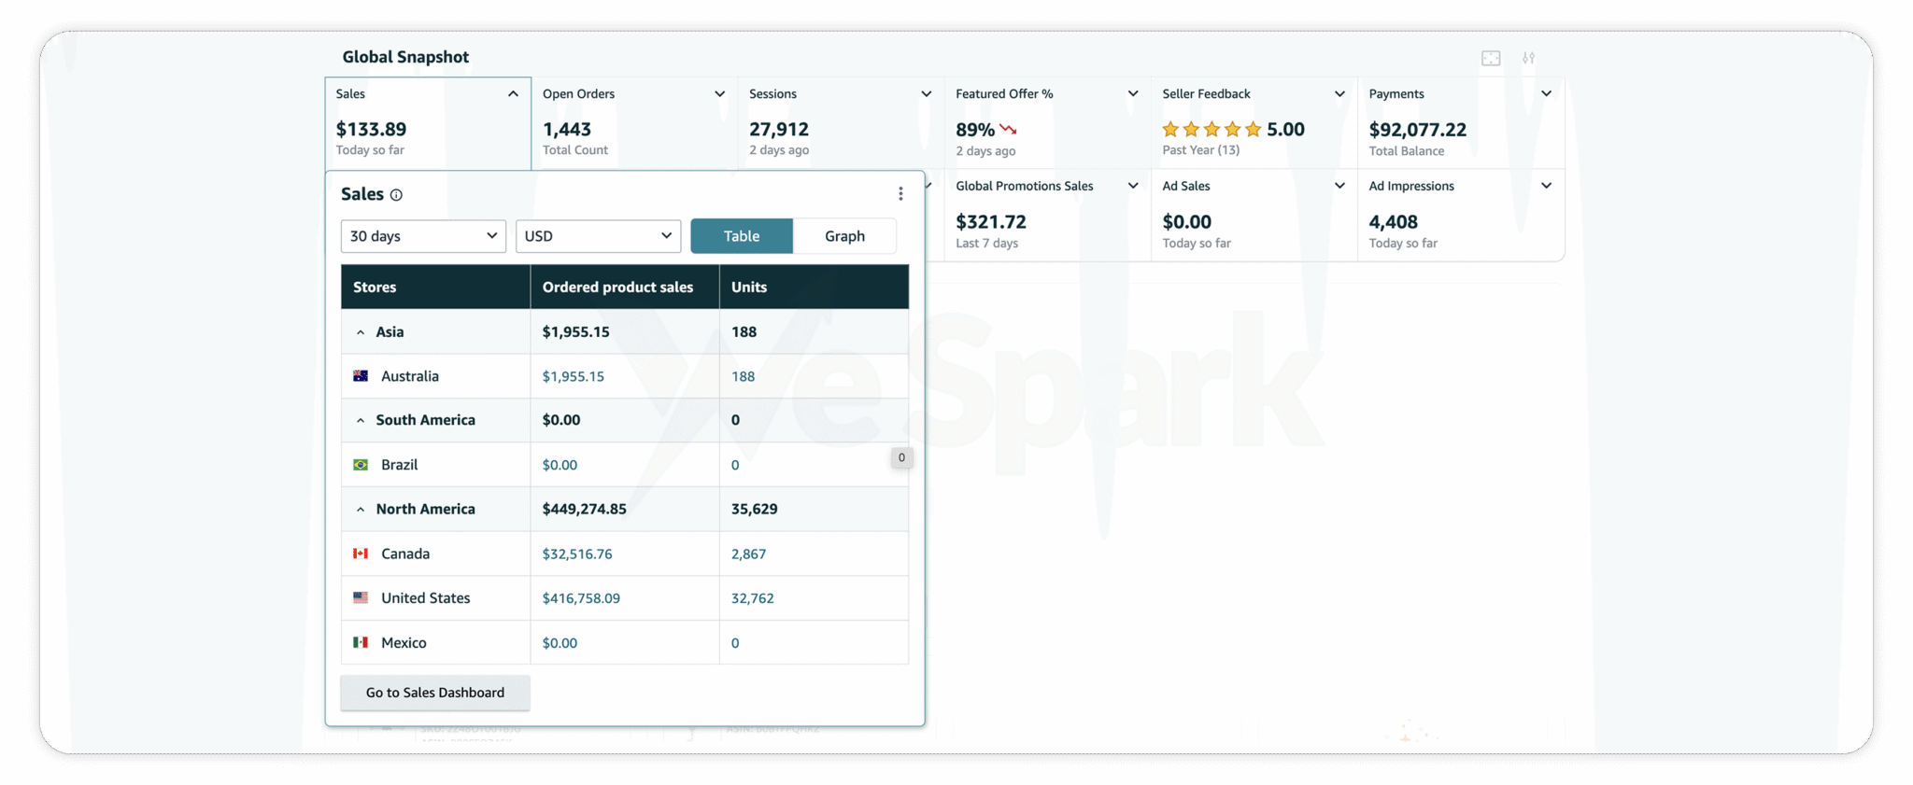Expand the Open Orders card
This screenshot has height=785, width=1913.
point(719,94)
